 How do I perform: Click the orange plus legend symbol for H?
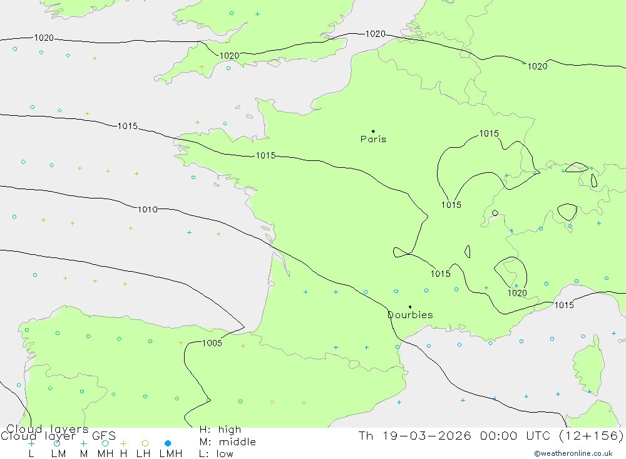[x=123, y=443]
